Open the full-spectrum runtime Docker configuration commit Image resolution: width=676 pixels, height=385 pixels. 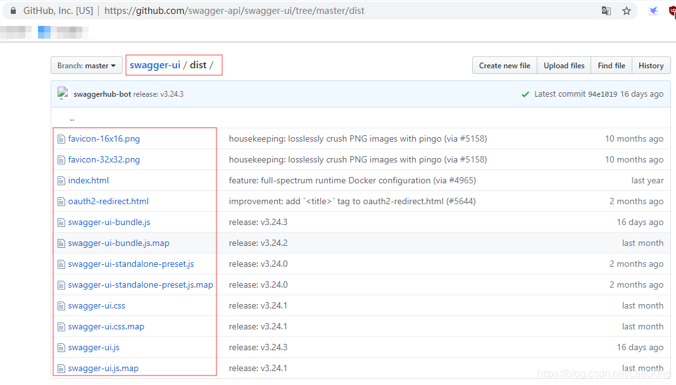click(352, 180)
